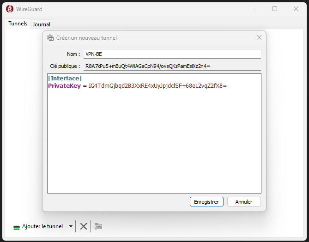
Task: Click the X remove tunnel icon
Action: (x=84, y=226)
